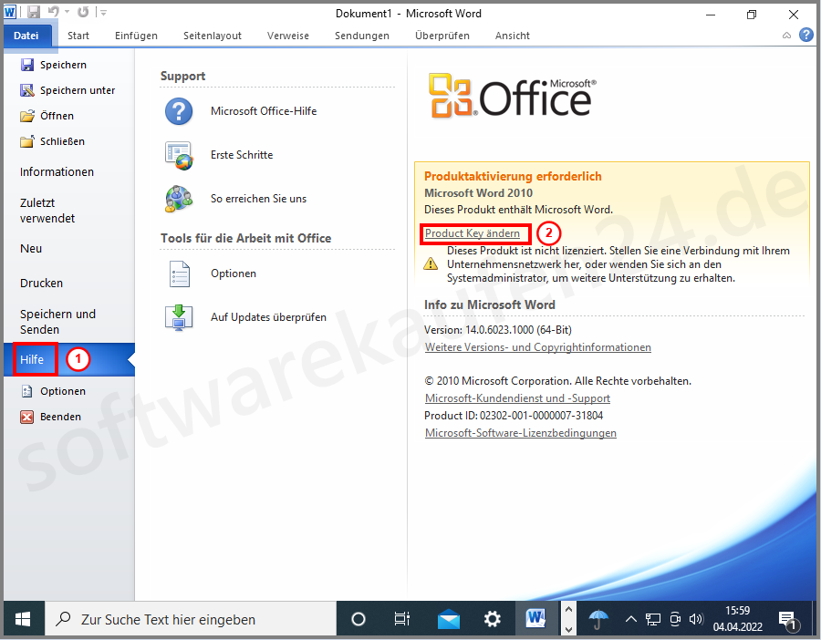Click the blue help question mark icon
This screenshot has height=640, width=821.
806,35
